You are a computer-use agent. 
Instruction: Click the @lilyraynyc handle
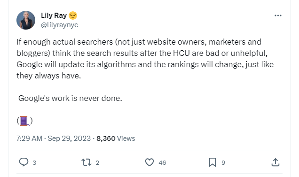point(60,25)
